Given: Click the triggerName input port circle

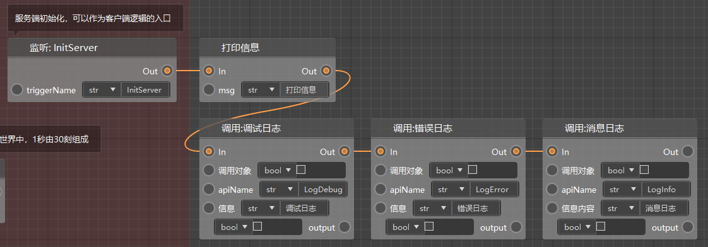Looking at the screenshot, I should click(17, 89).
